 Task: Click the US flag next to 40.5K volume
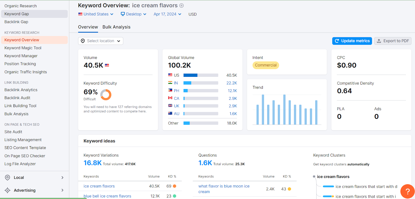click(x=107, y=65)
